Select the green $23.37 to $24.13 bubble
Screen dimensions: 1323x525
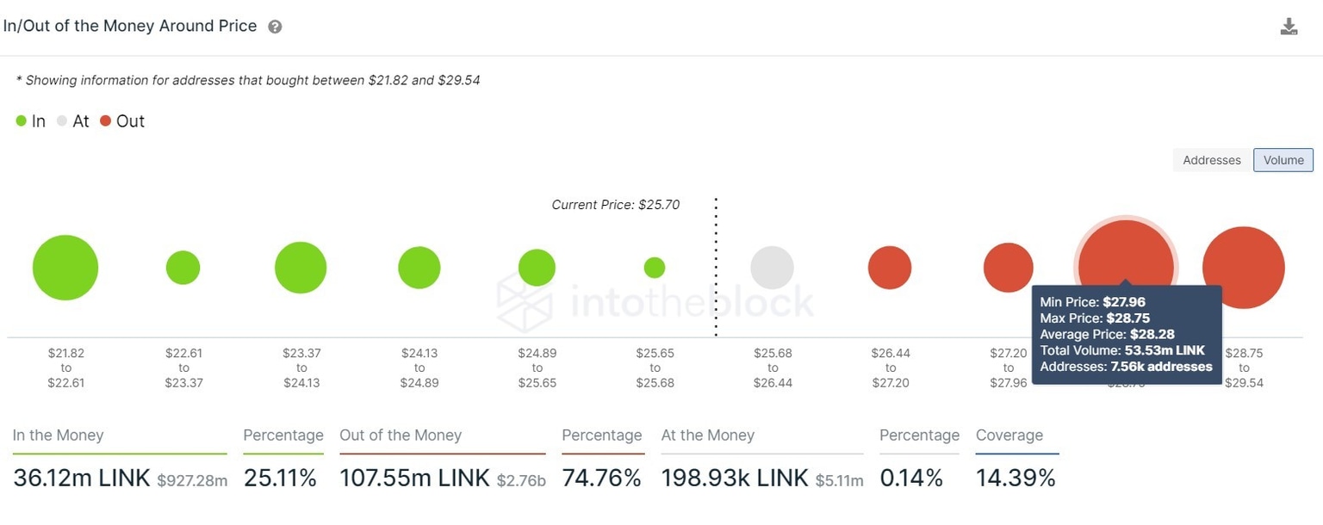tap(301, 268)
